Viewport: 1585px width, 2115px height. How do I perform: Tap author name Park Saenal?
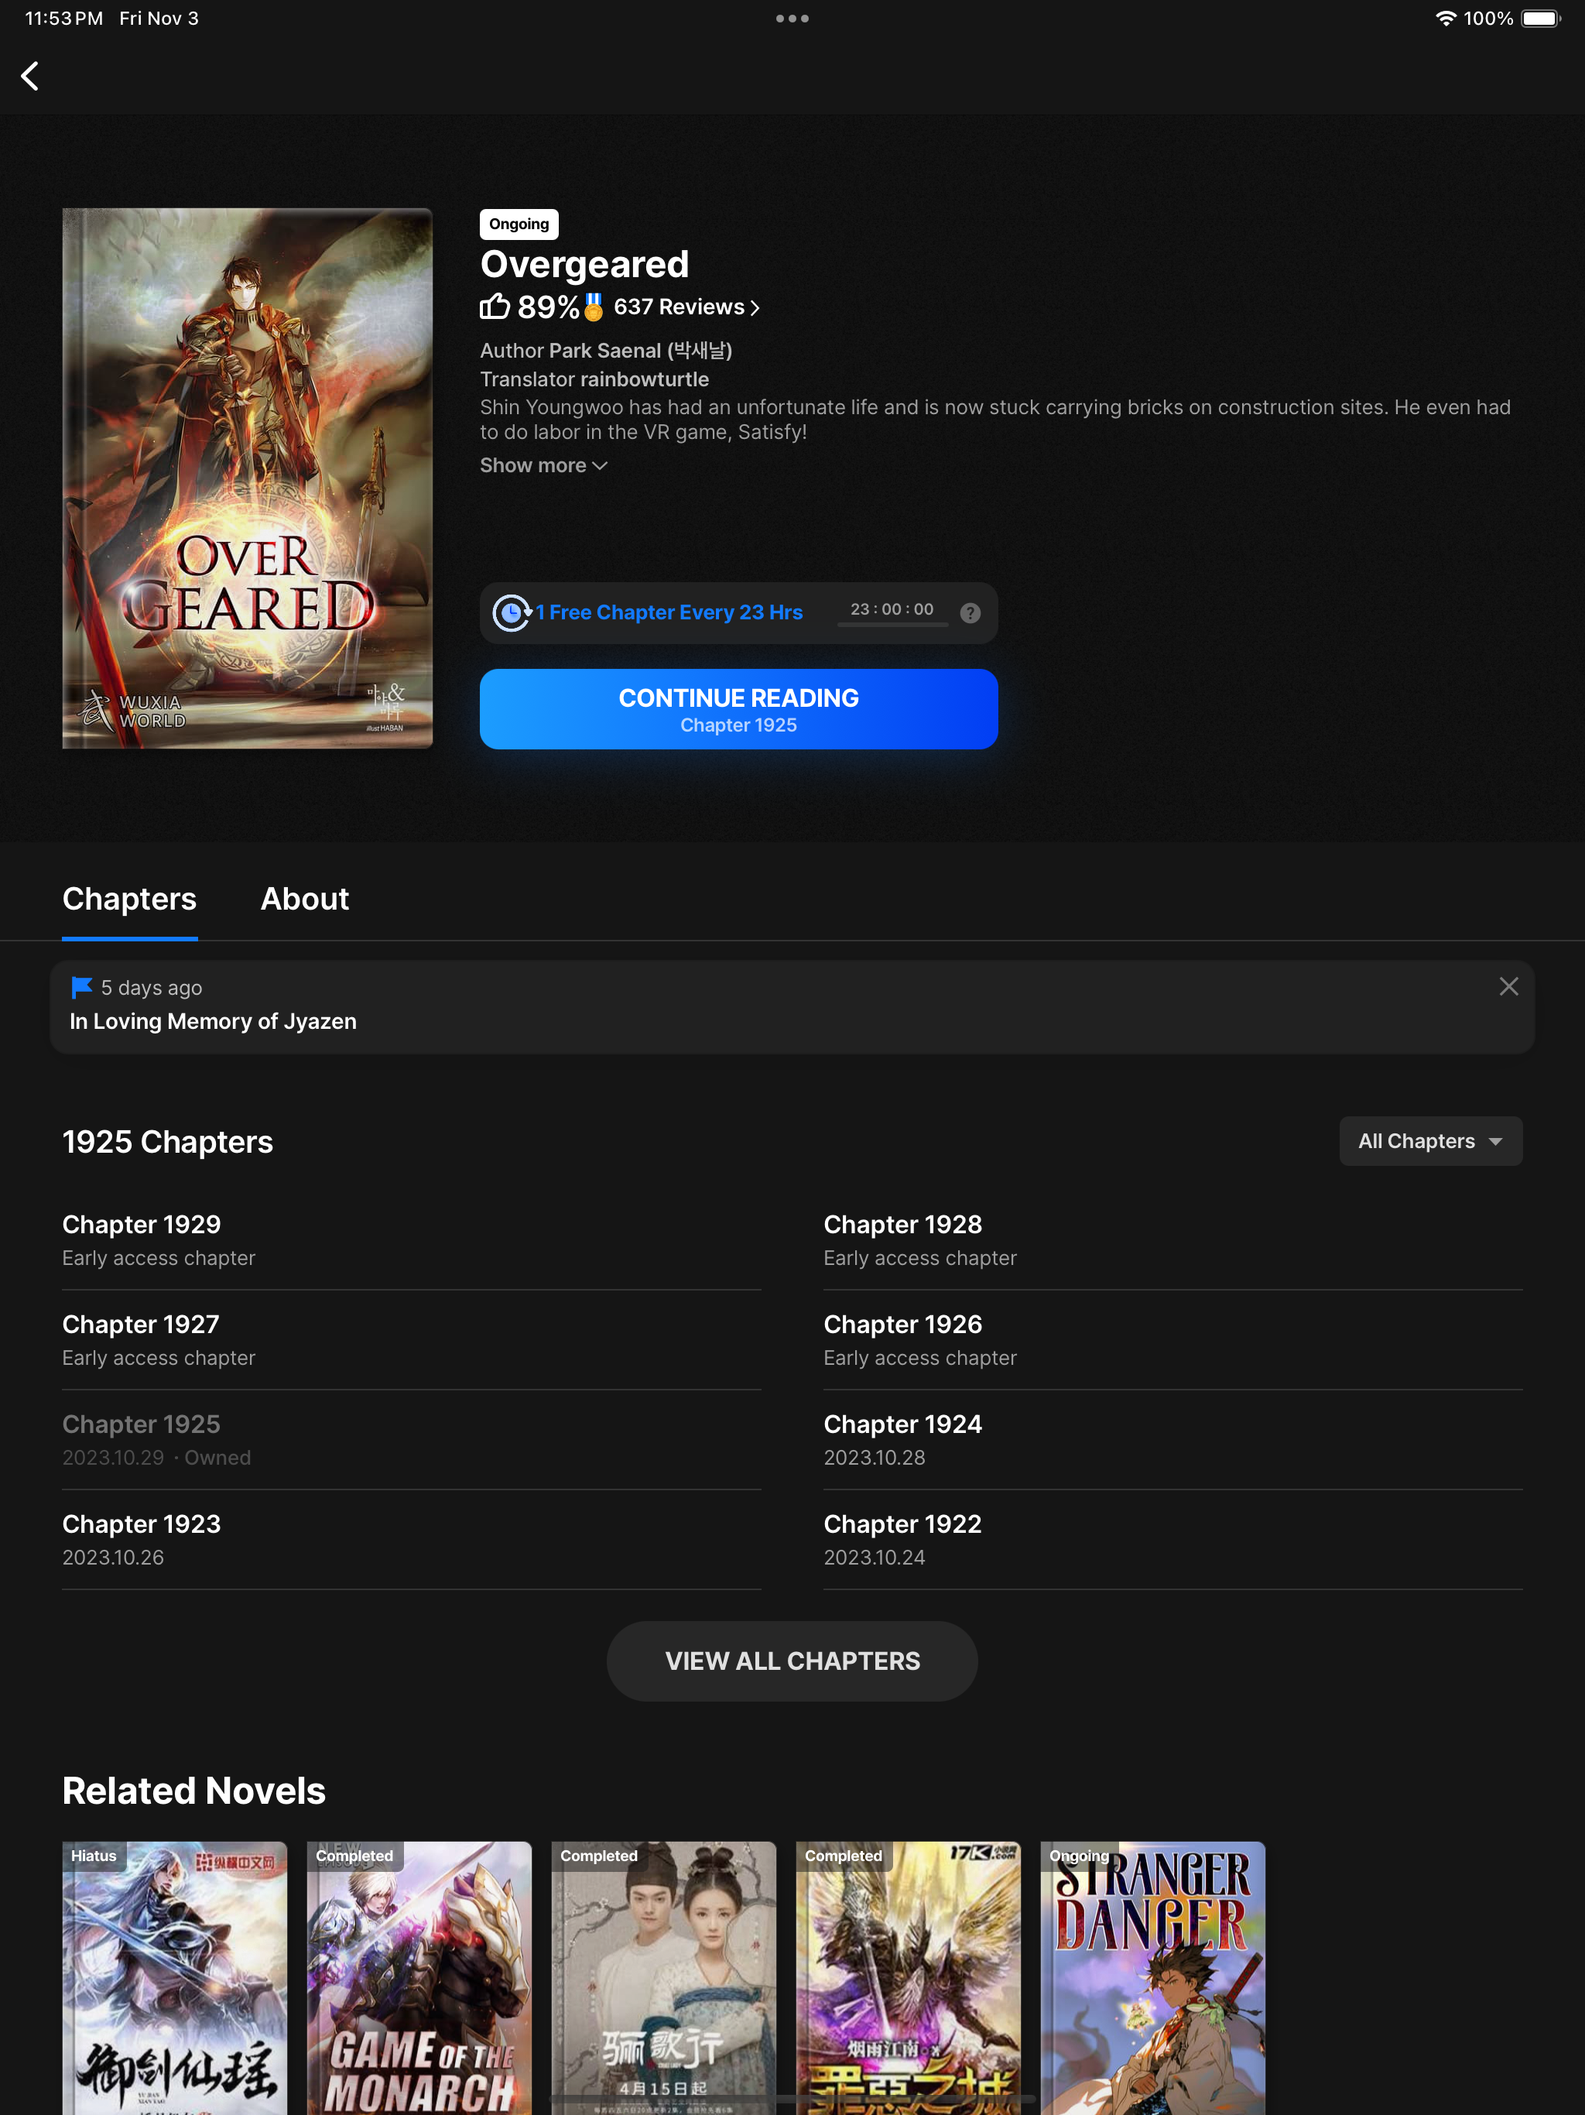(641, 351)
